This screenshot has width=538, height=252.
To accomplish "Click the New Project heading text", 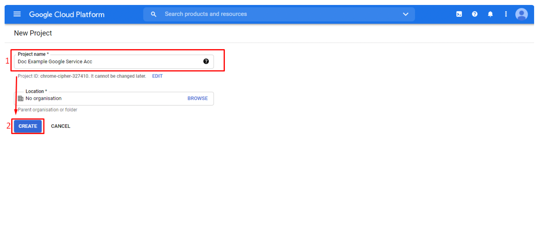I will coord(33,33).
